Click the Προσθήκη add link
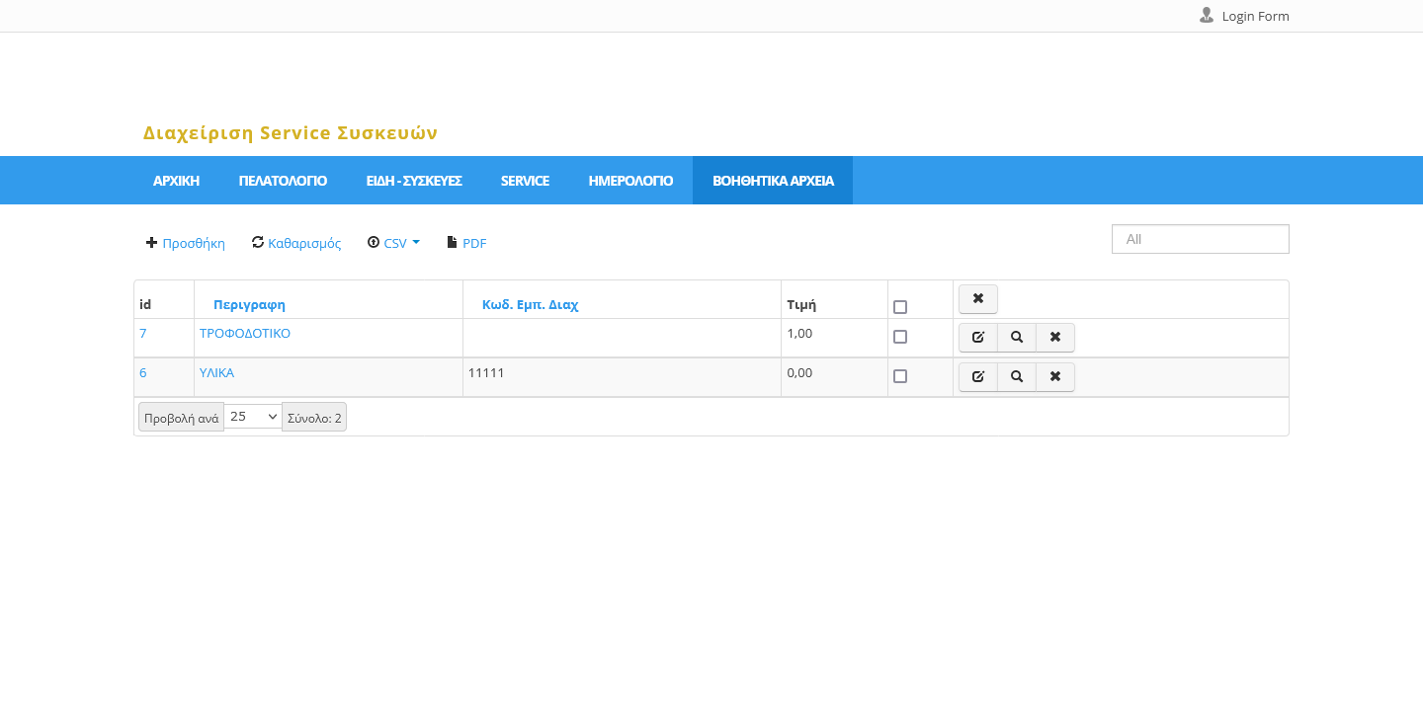Screen dimensions: 1423x710 (x=186, y=243)
